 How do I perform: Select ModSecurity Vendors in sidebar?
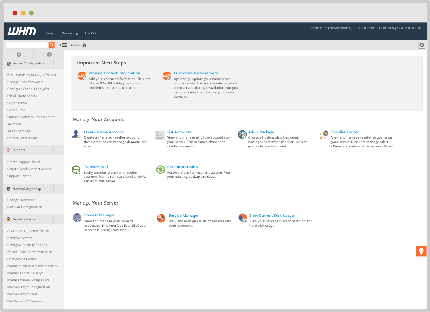point(25,301)
